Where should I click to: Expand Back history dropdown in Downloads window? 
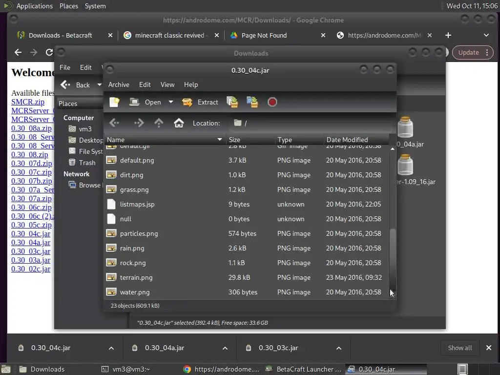tap(99, 85)
